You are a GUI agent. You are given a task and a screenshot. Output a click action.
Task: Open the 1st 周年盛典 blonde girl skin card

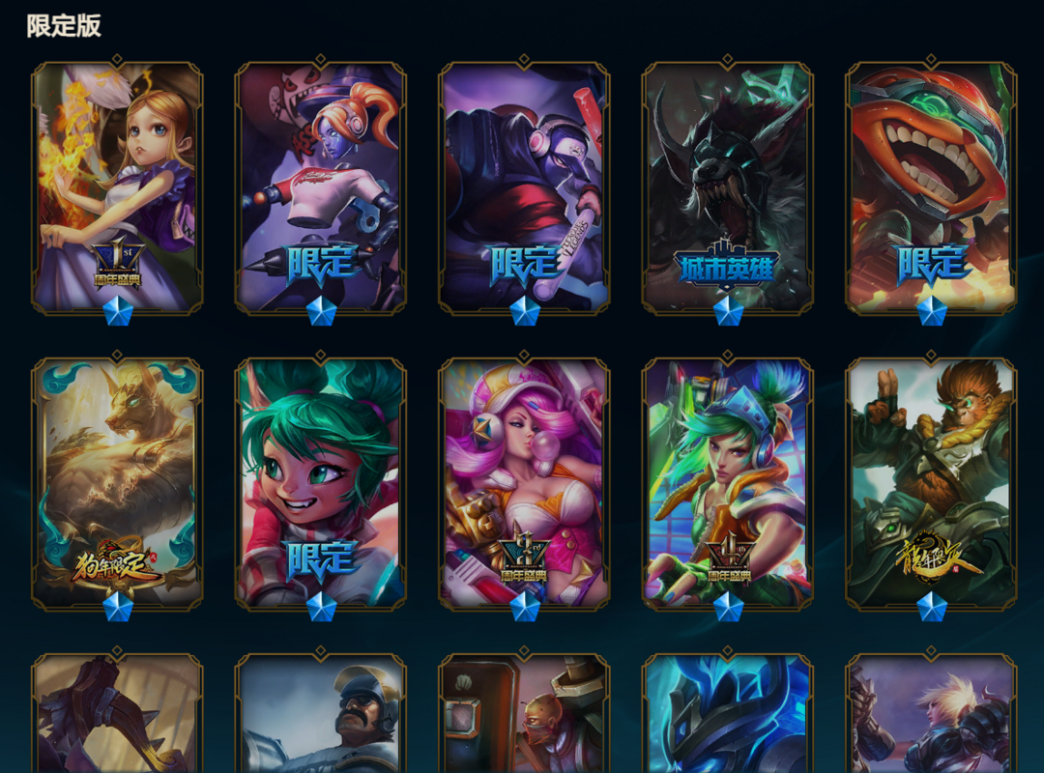coord(117,187)
